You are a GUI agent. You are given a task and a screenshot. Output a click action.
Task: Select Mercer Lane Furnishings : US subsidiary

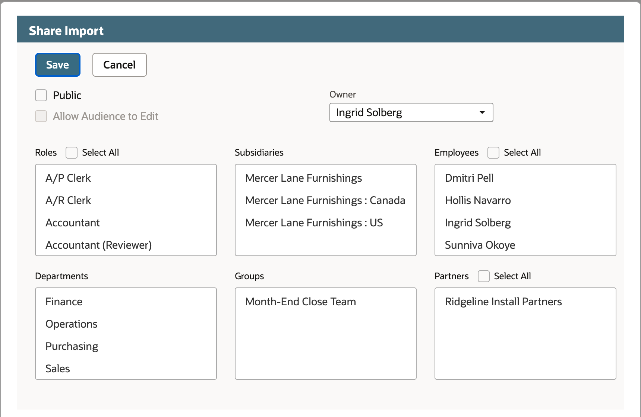[x=326, y=223]
